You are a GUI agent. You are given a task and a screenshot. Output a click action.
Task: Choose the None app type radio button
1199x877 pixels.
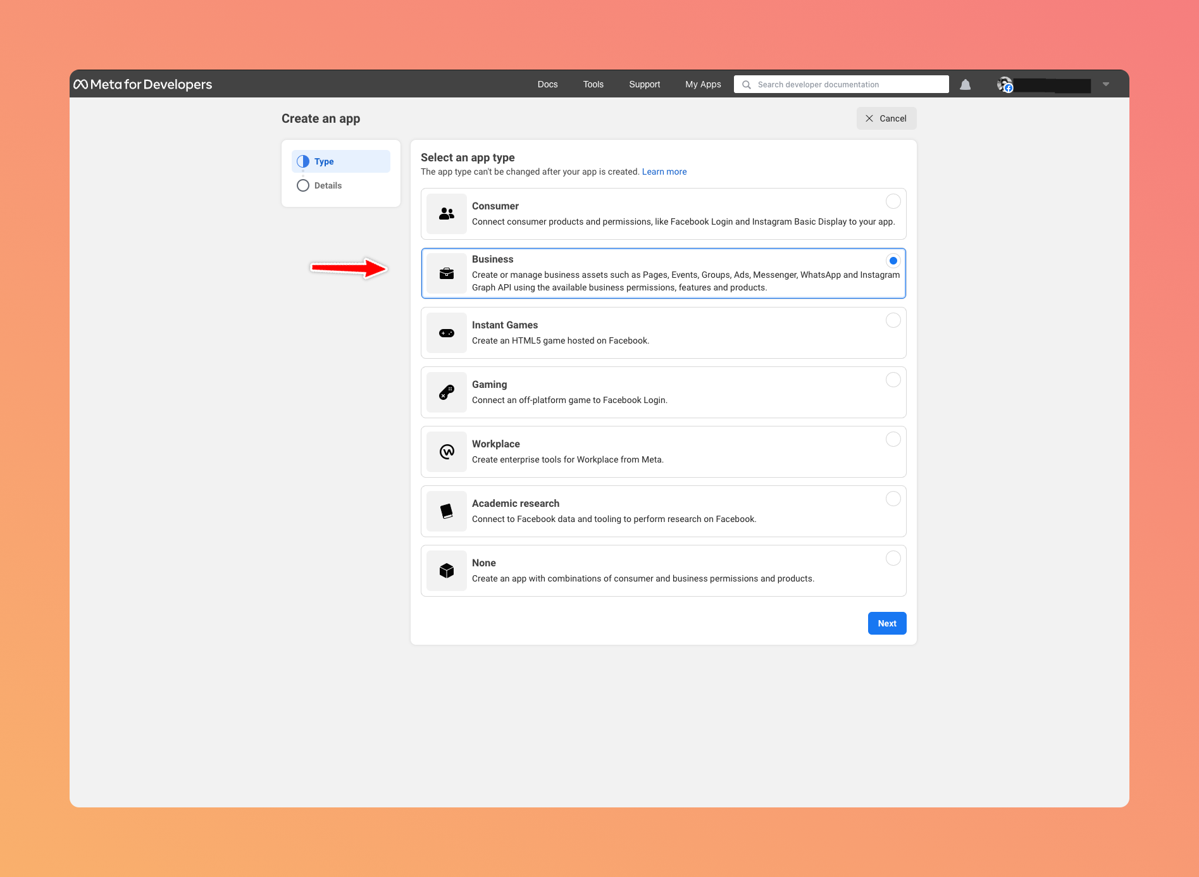tap(893, 558)
